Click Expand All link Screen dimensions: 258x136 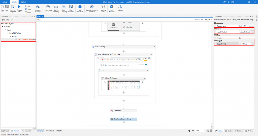[x=199, y=20]
